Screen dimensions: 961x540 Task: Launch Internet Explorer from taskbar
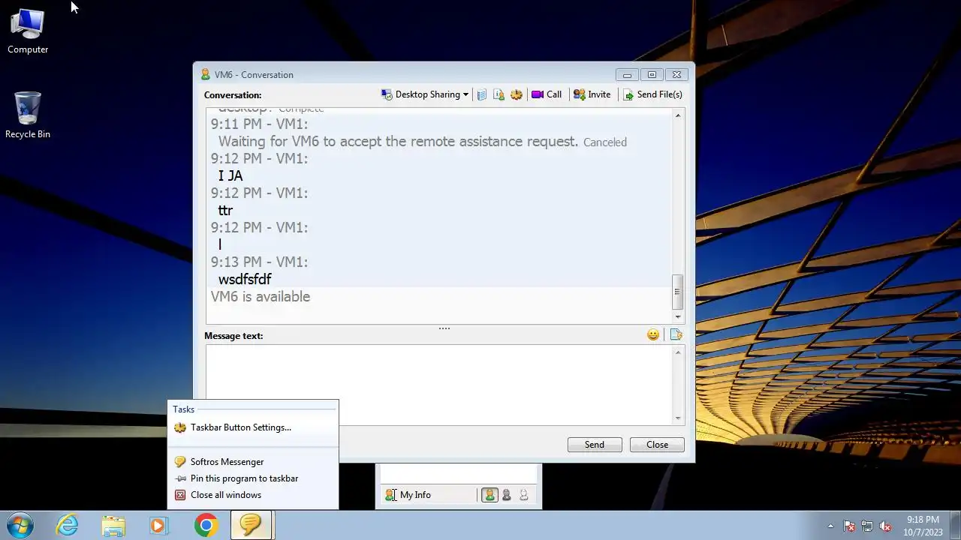[x=68, y=525]
